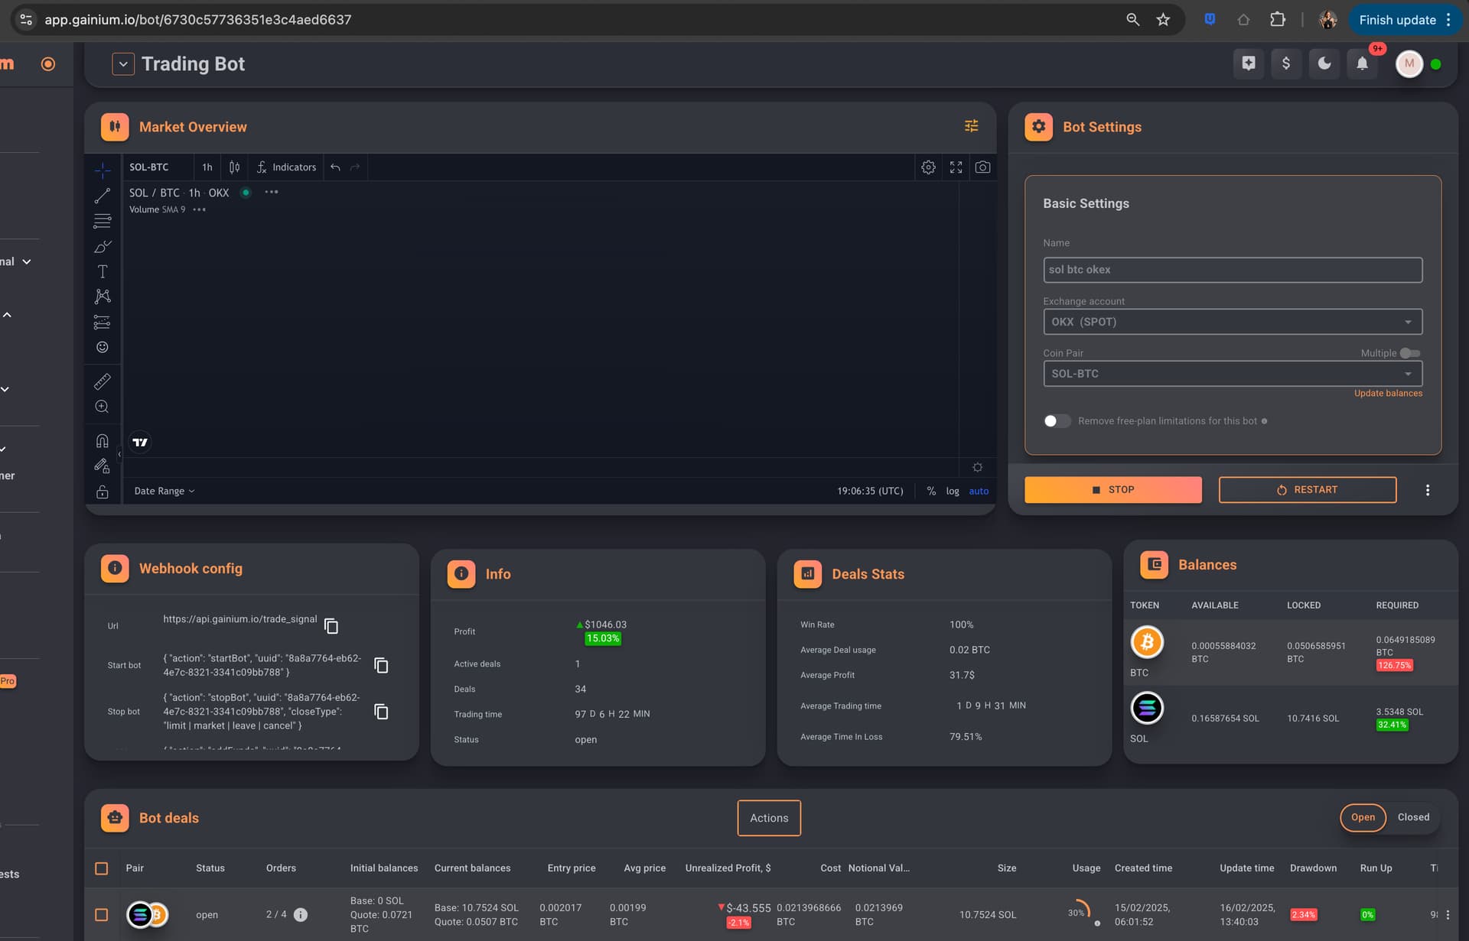The height and width of the screenshot is (941, 1469).
Task: Select the crosshair cursor tool in chart
Action: (x=103, y=170)
